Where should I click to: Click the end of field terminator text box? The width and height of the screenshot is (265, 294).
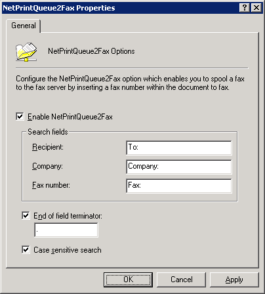66,230
